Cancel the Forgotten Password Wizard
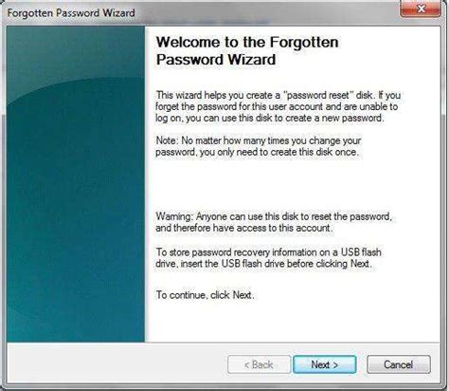Screen dimensions: 449x391 coord(399,364)
